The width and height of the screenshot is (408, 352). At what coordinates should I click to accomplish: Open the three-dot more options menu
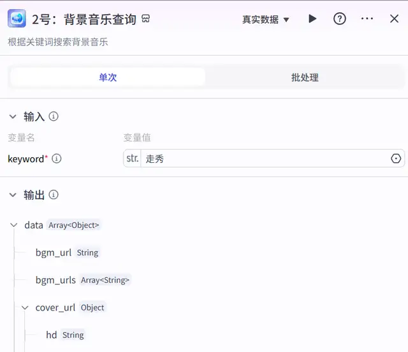367,19
